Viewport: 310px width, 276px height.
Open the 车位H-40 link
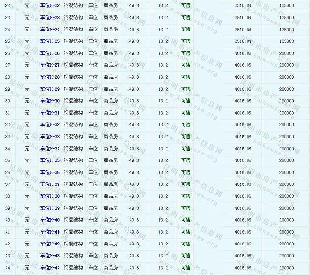pos(50,220)
